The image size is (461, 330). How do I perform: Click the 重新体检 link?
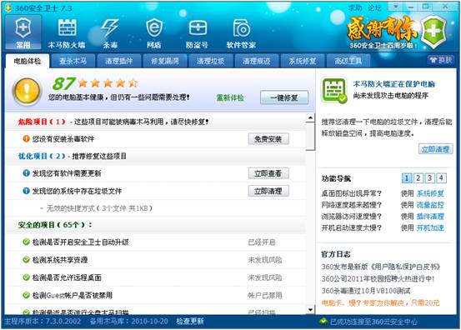[230, 97]
